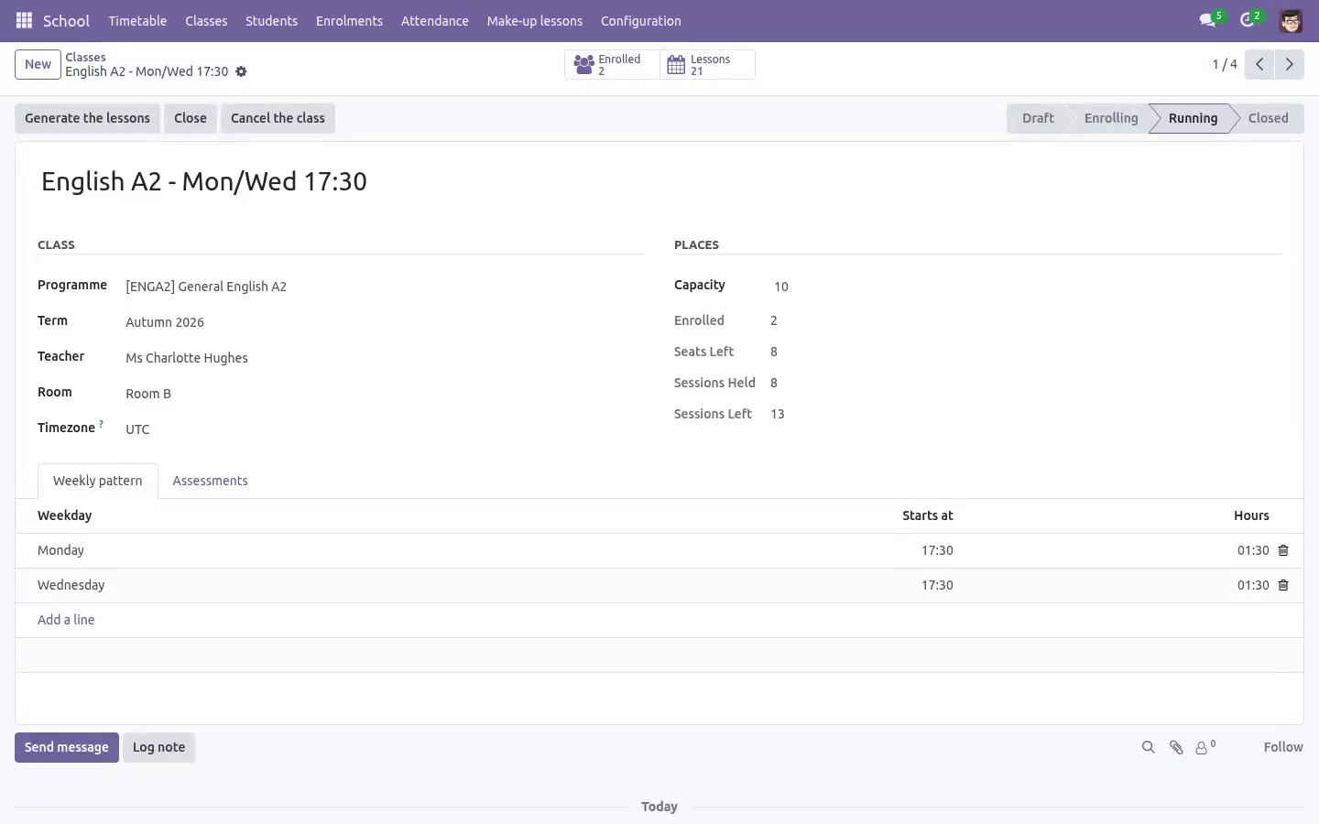The image size is (1319, 824).
Task: Open the Classes menu
Action: 206,20
